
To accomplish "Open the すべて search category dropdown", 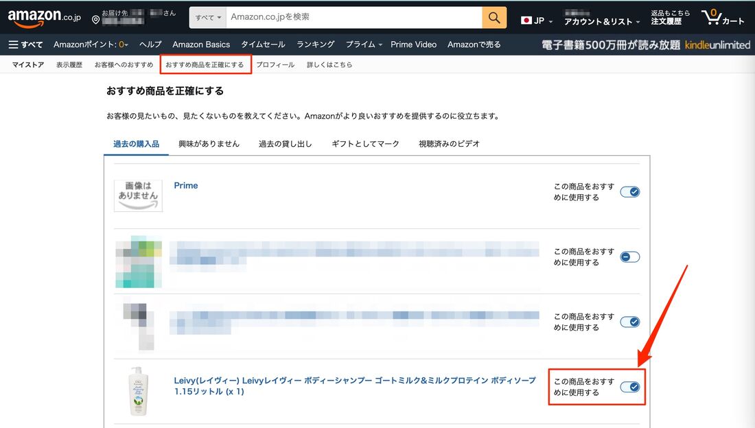I will coord(208,17).
